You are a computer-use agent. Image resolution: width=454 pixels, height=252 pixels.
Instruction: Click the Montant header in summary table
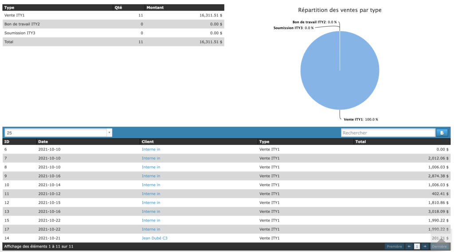tap(155, 8)
